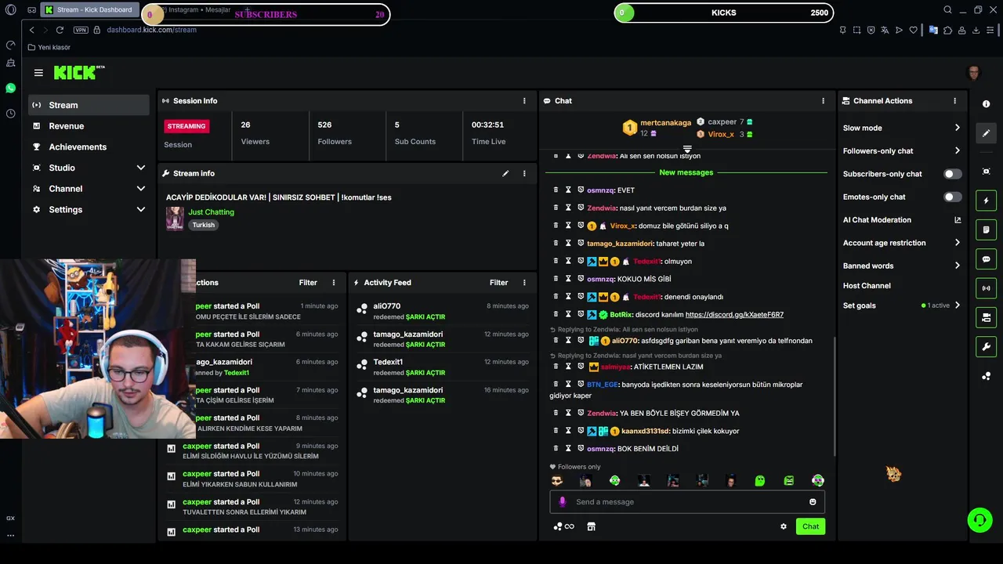
Task: Open the Just Chatting category link
Action: [x=211, y=212]
